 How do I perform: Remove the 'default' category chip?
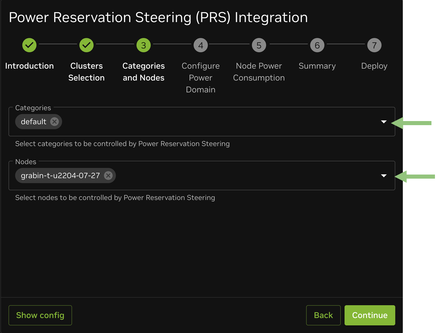[x=54, y=122]
